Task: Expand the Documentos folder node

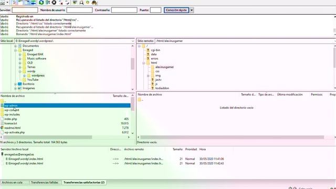Action: tap(15, 46)
